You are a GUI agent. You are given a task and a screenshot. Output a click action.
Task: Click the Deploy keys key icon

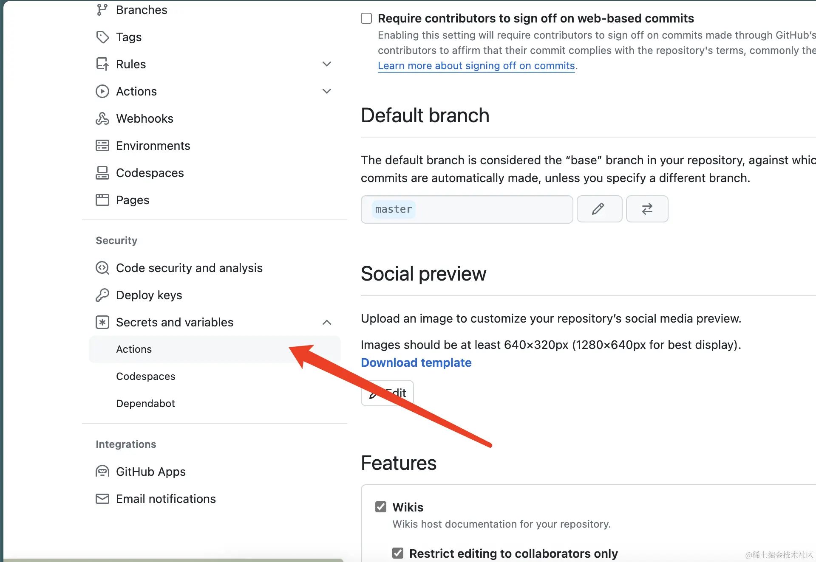pyautogui.click(x=102, y=295)
